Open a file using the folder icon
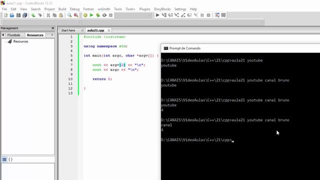Viewport: 320px width, 180px height. click(12, 15)
